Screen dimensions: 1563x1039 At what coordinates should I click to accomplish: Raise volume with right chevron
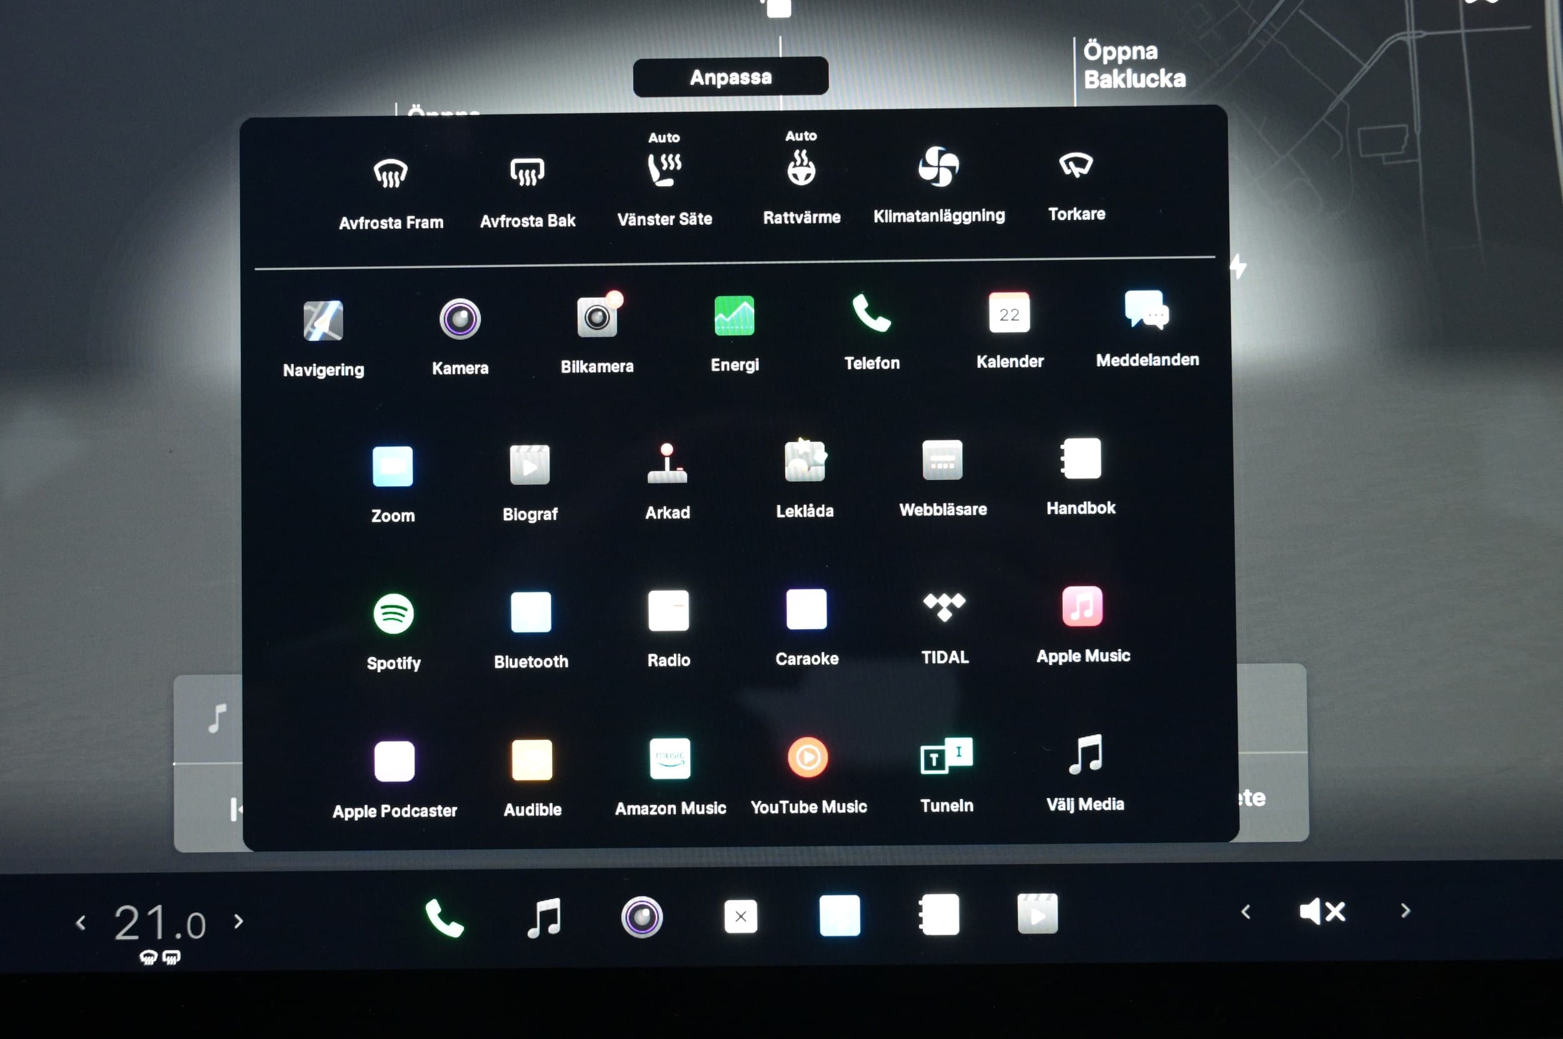coord(1405,911)
